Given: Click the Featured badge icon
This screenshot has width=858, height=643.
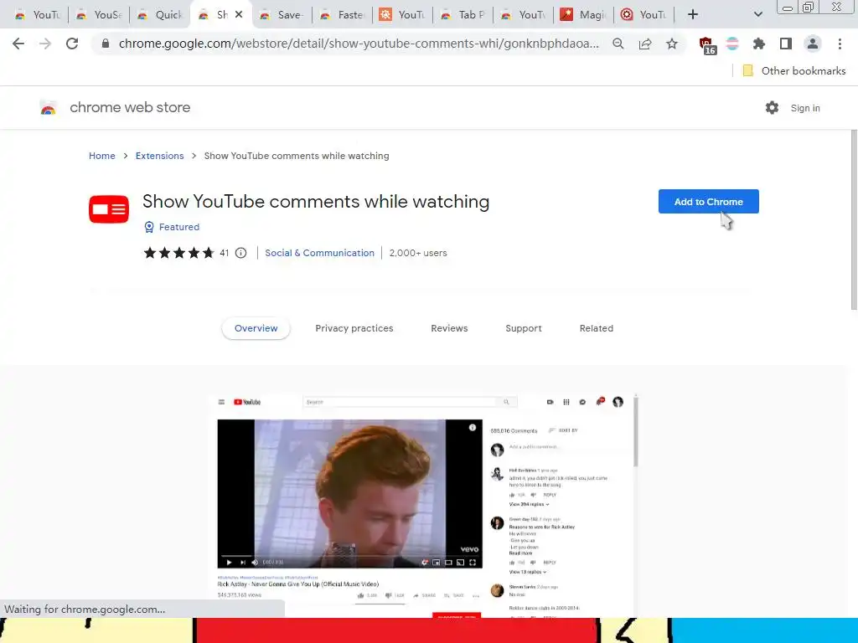Looking at the screenshot, I should pyautogui.click(x=149, y=227).
